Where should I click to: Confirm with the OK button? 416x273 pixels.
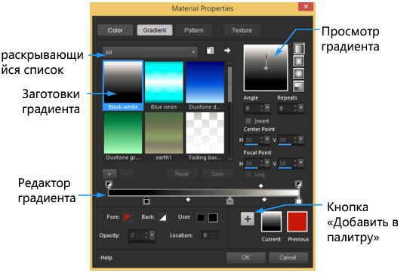pyautogui.click(x=245, y=257)
